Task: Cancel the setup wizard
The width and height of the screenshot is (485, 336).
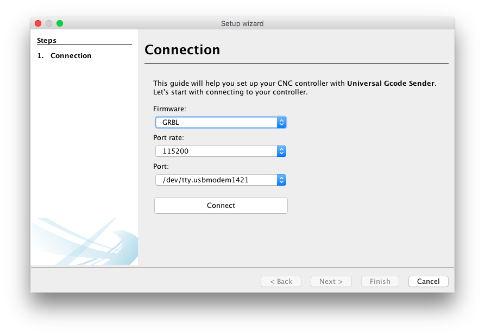Action: (x=428, y=281)
